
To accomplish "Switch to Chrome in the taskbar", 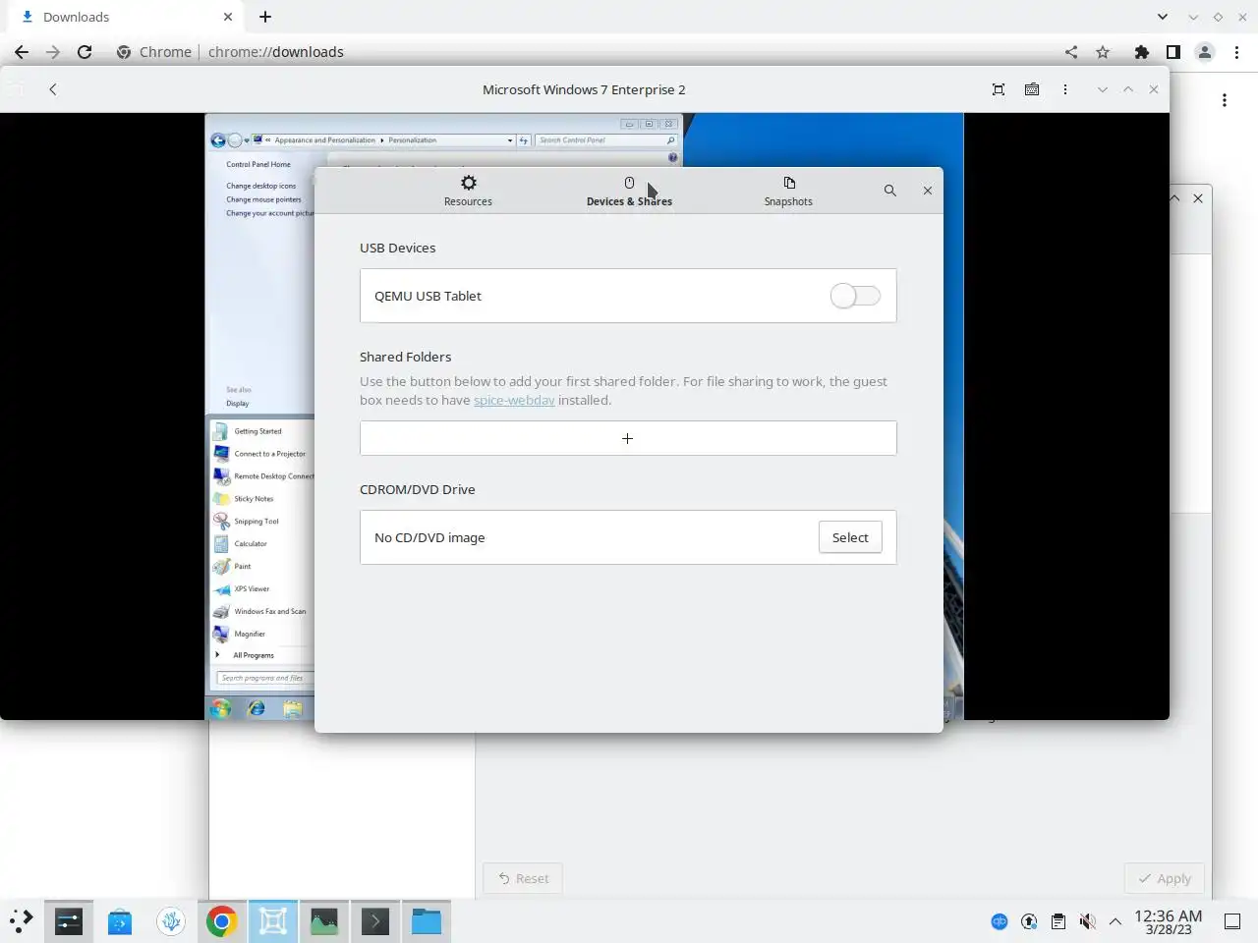I will [x=222, y=921].
